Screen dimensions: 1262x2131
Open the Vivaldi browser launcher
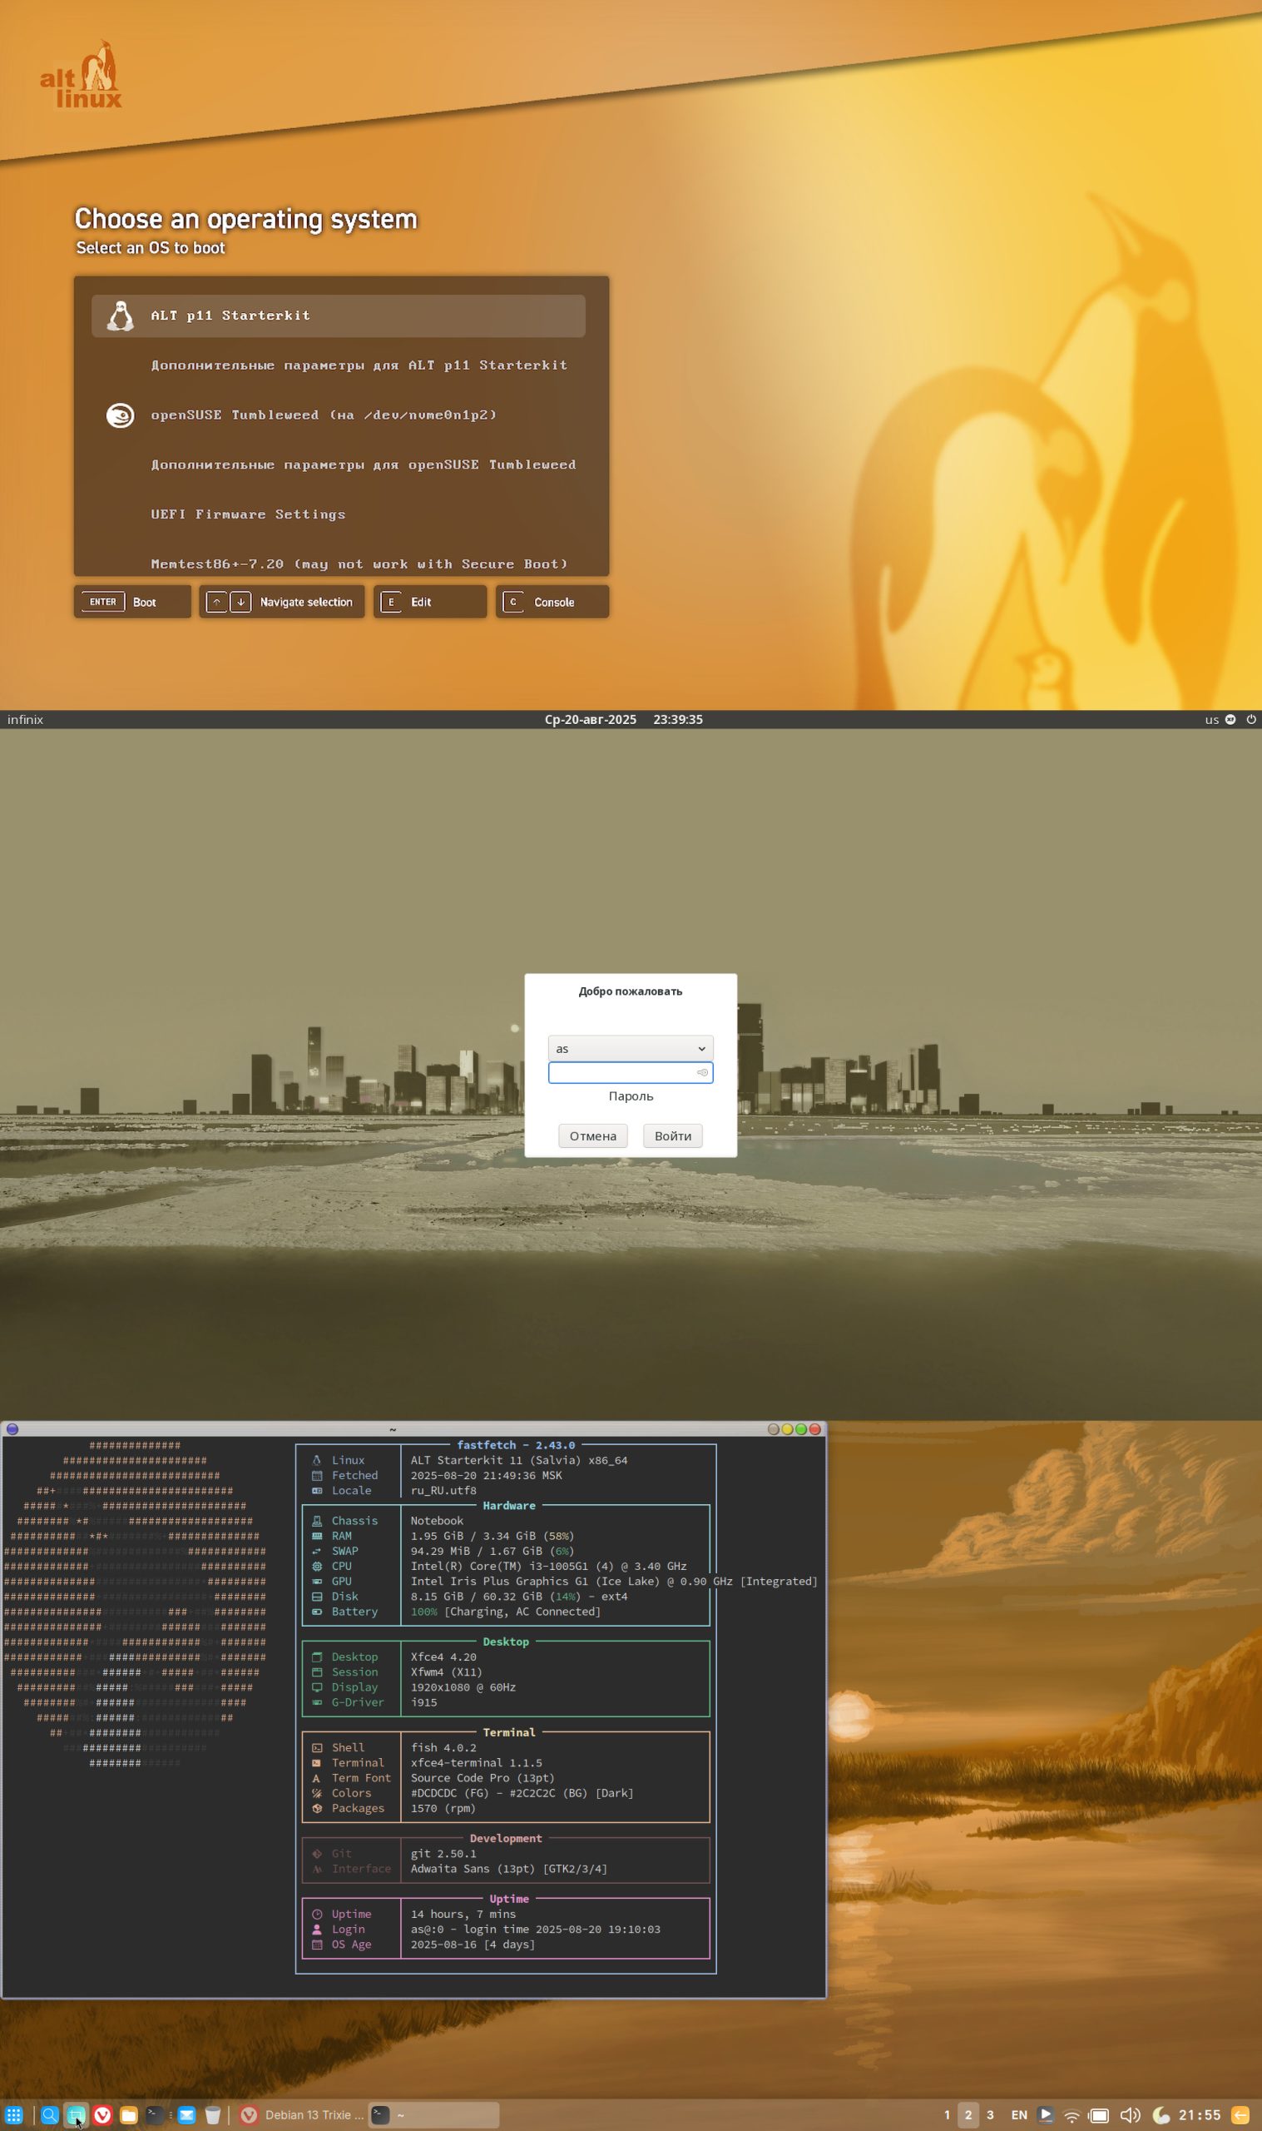(x=102, y=2114)
